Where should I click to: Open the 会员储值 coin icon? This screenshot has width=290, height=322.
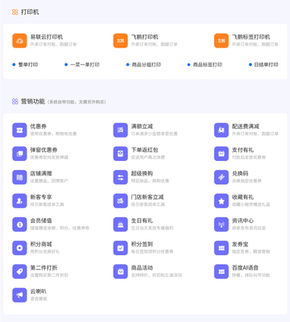19,225
